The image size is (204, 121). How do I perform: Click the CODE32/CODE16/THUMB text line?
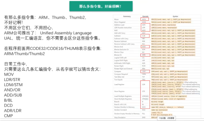[53, 49]
